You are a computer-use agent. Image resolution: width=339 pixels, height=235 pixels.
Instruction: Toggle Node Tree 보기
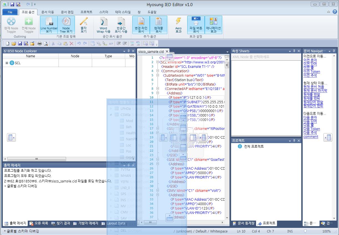point(66,25)
